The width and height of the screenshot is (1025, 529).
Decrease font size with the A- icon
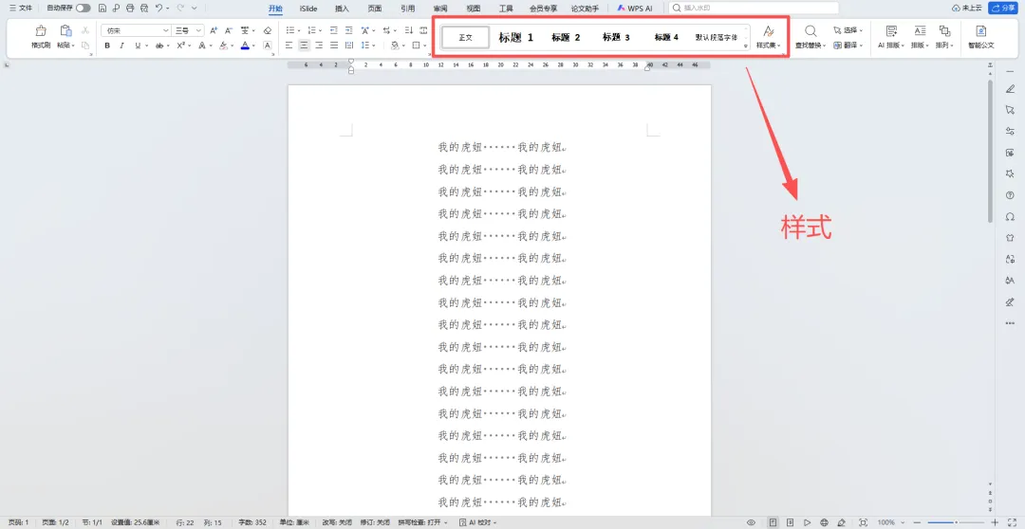(229, 30)
